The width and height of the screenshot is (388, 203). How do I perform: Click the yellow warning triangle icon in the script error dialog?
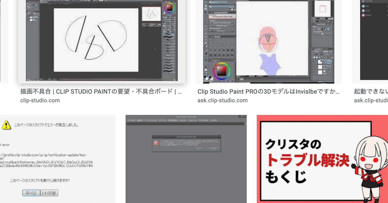tap(6, 125)
